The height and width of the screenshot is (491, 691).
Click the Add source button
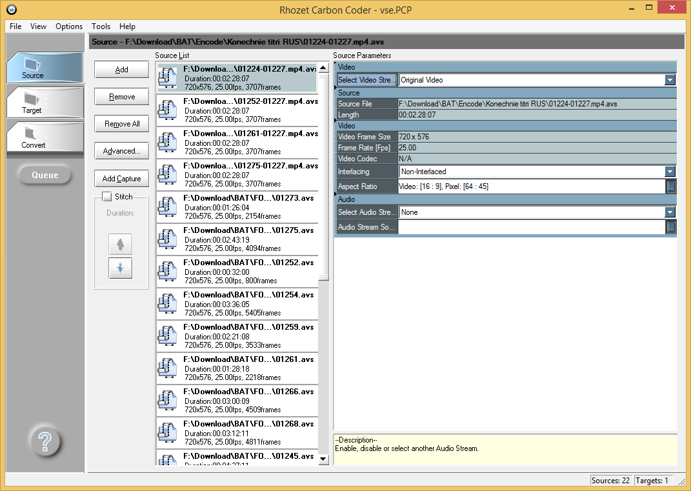(x=122, y=70)
